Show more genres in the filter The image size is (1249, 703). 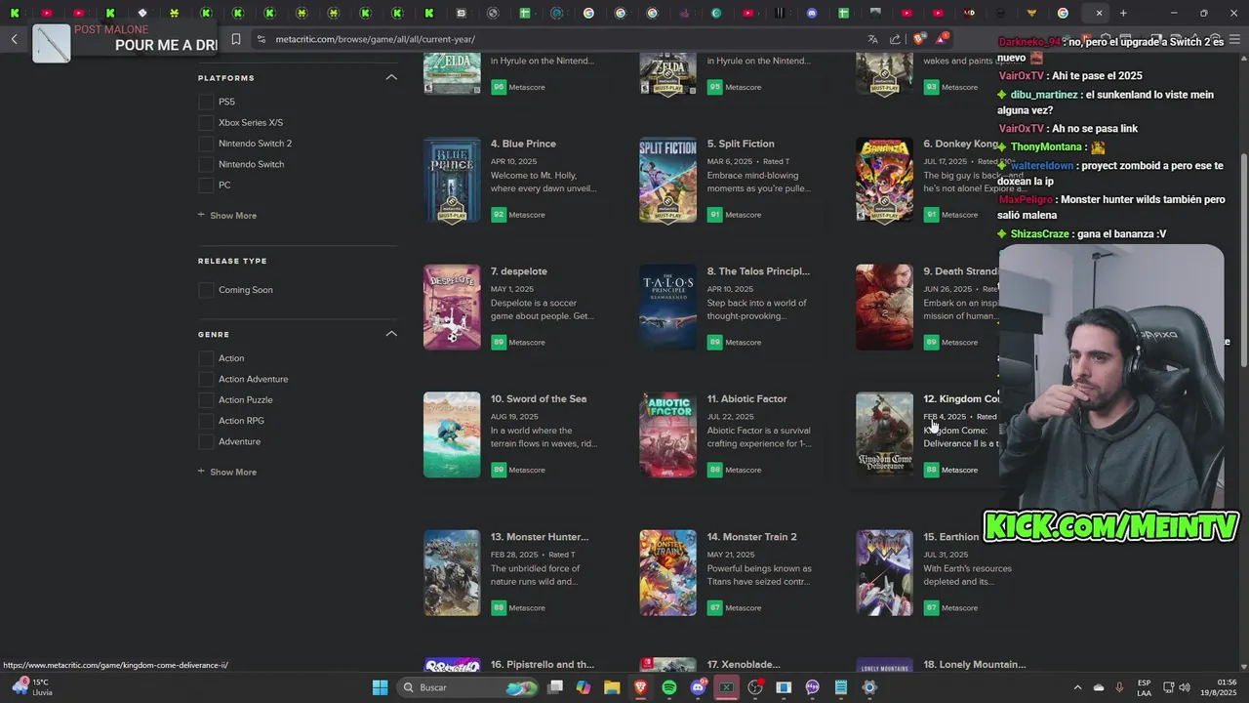[227, 473]
